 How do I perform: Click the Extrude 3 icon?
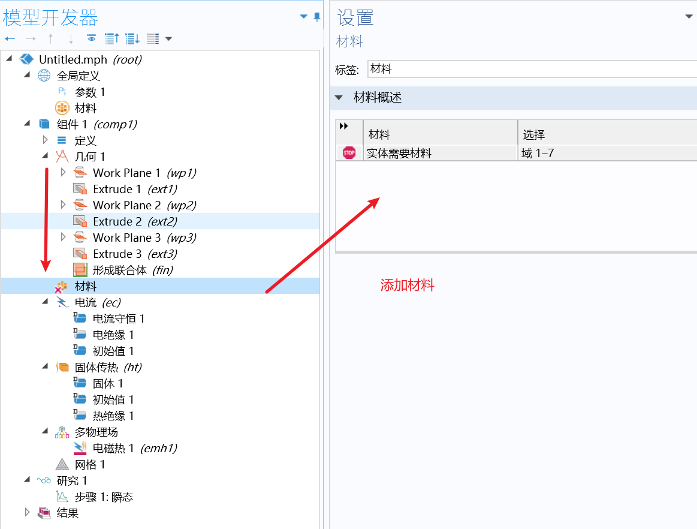tap(80, 254)
